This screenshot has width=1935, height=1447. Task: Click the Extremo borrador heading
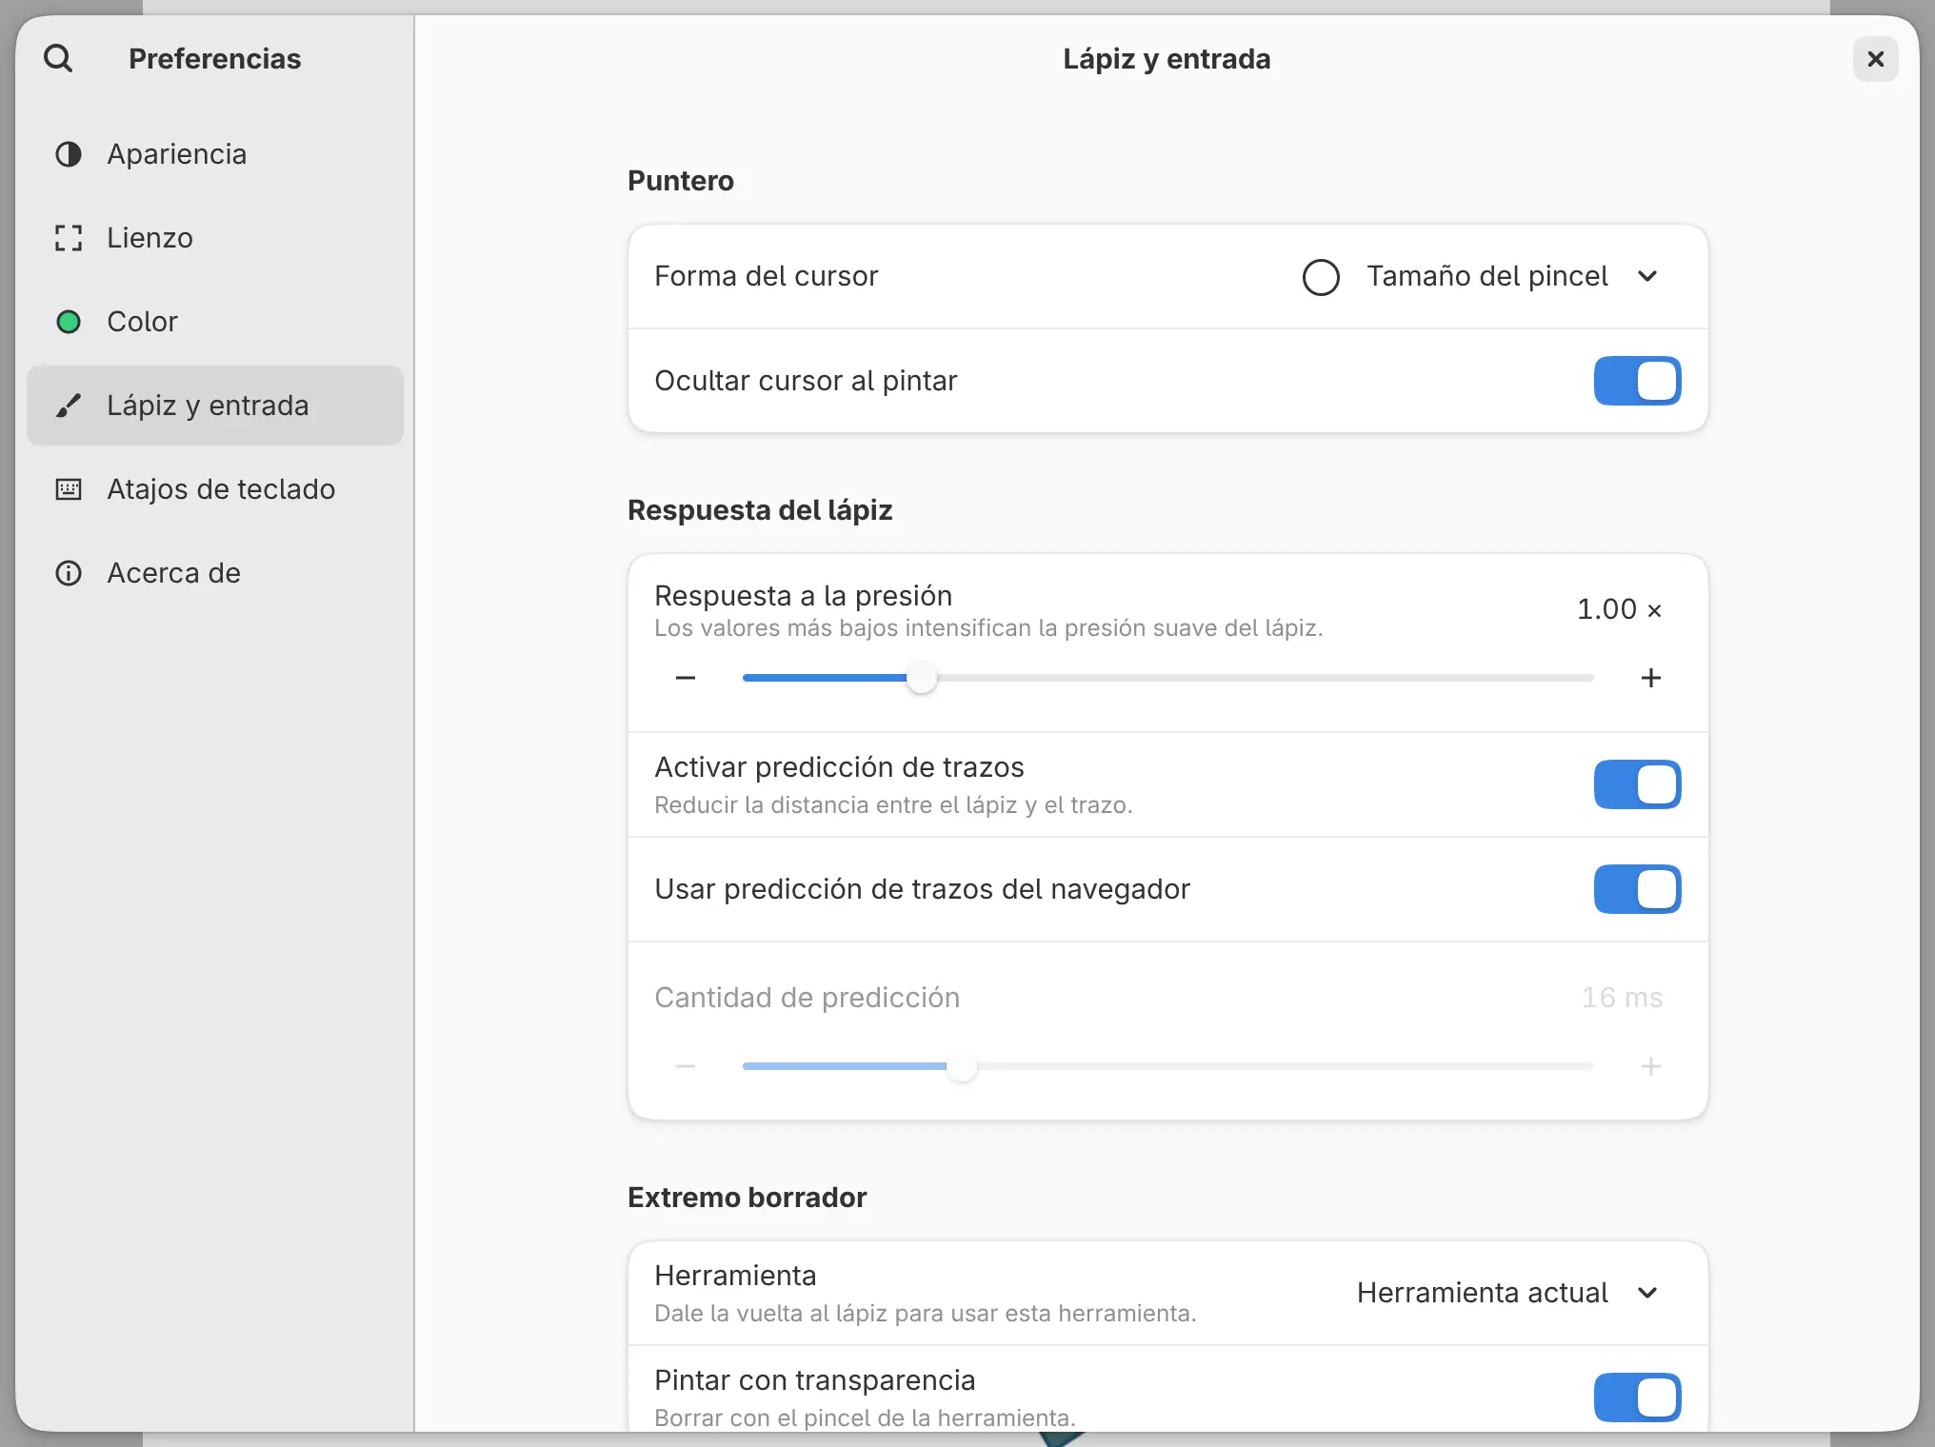point(748,1198)
